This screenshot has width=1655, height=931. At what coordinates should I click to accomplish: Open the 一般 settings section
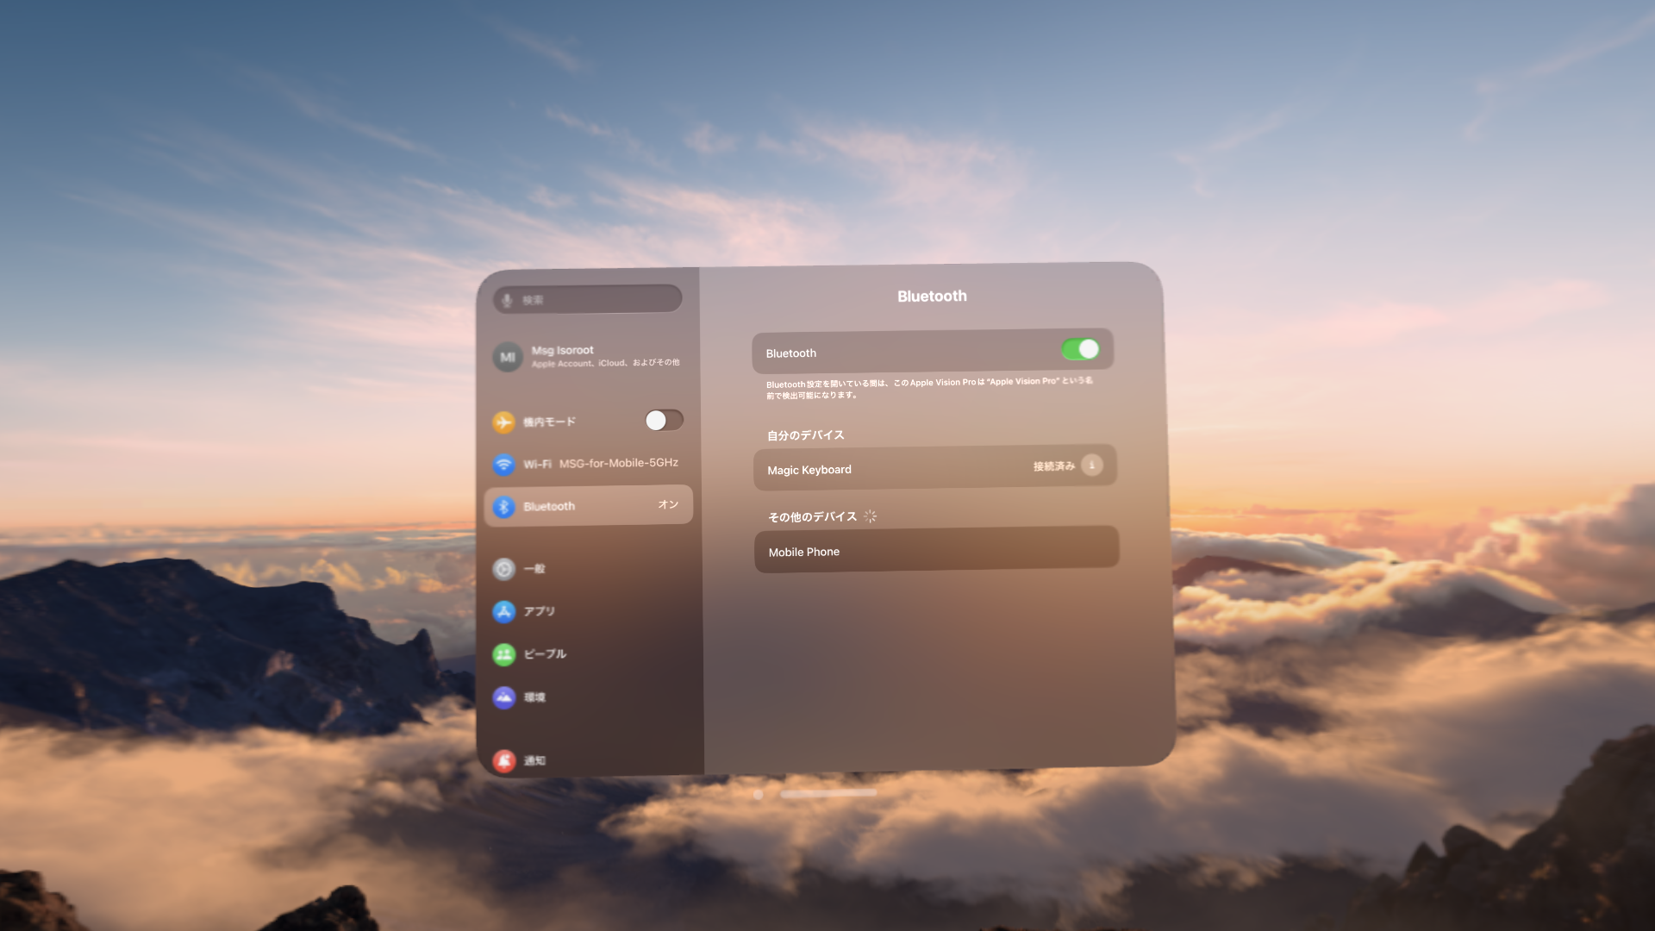pos(589,569)
